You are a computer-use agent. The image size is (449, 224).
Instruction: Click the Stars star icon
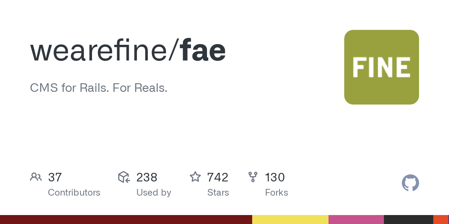point(195,177)
